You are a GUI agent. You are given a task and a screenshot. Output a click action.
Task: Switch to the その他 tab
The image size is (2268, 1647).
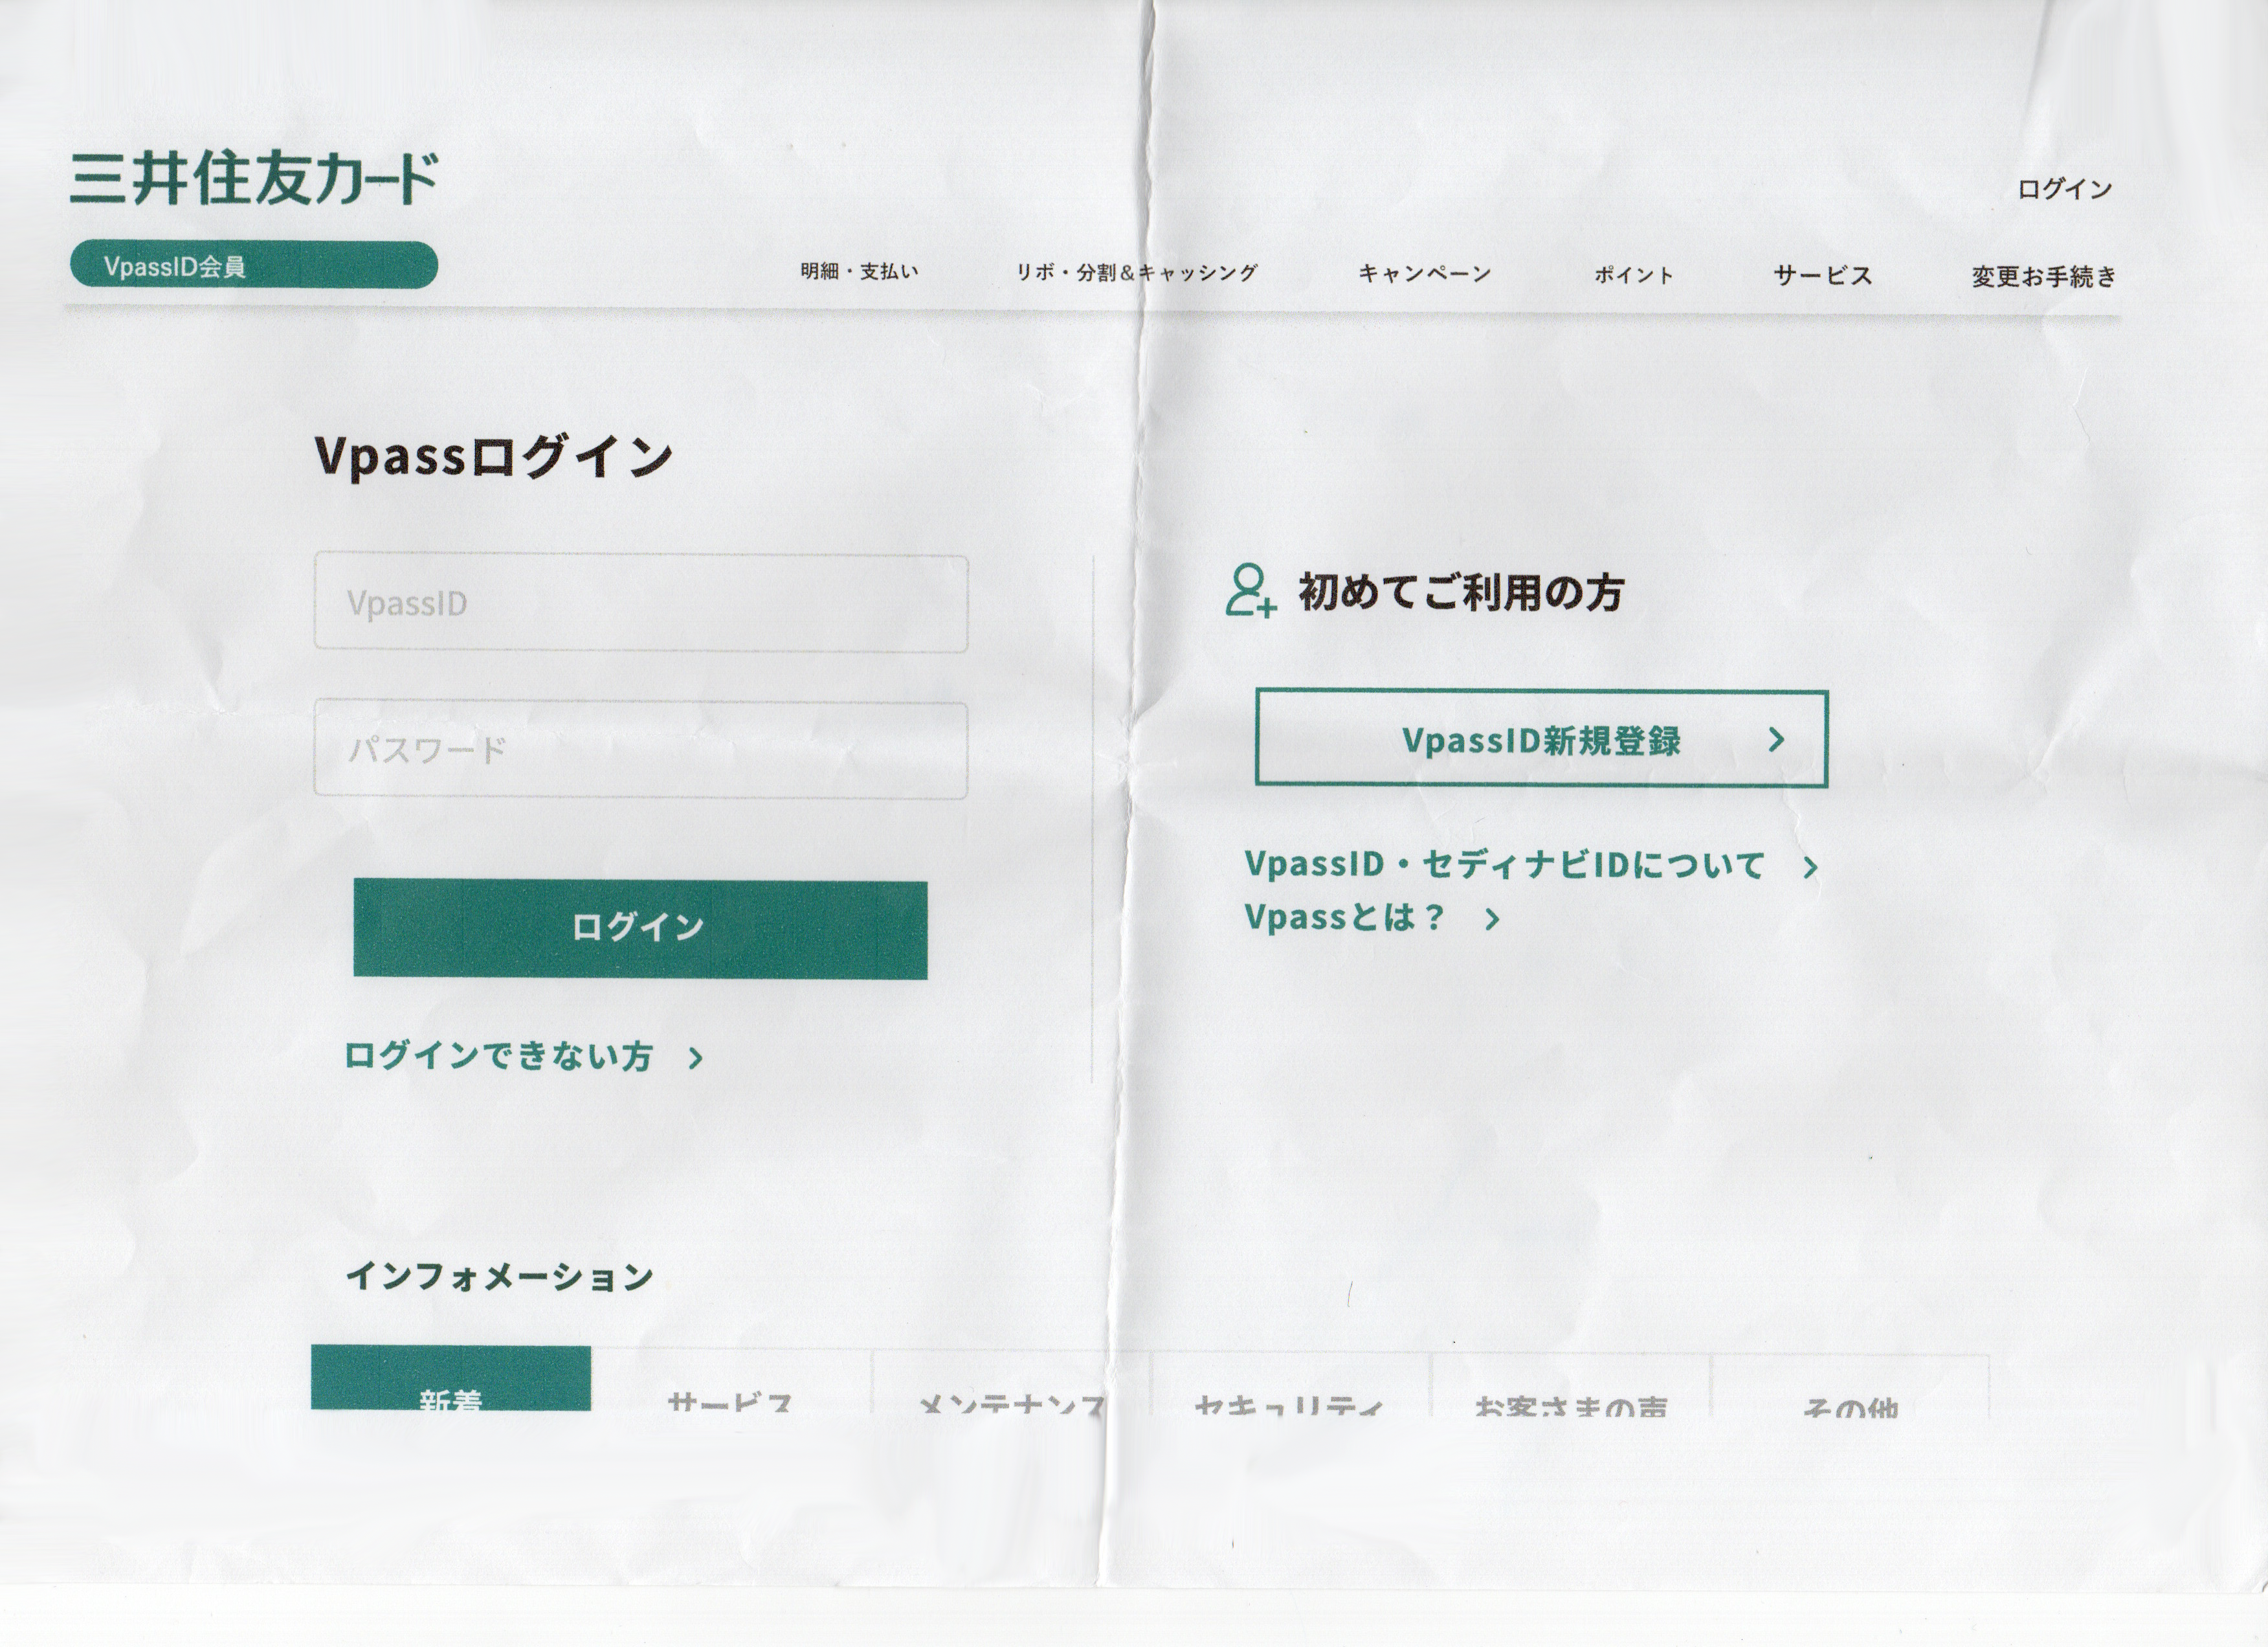(x=1850, y=1387)
